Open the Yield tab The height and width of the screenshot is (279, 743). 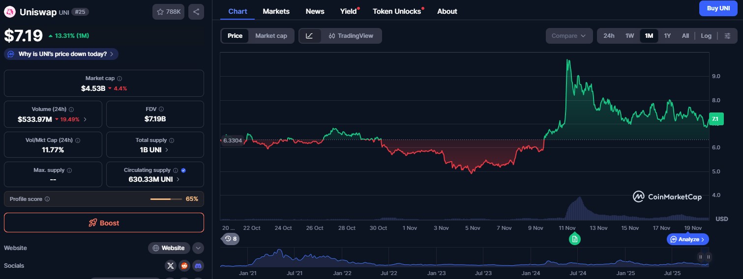(x=349, y=11)
